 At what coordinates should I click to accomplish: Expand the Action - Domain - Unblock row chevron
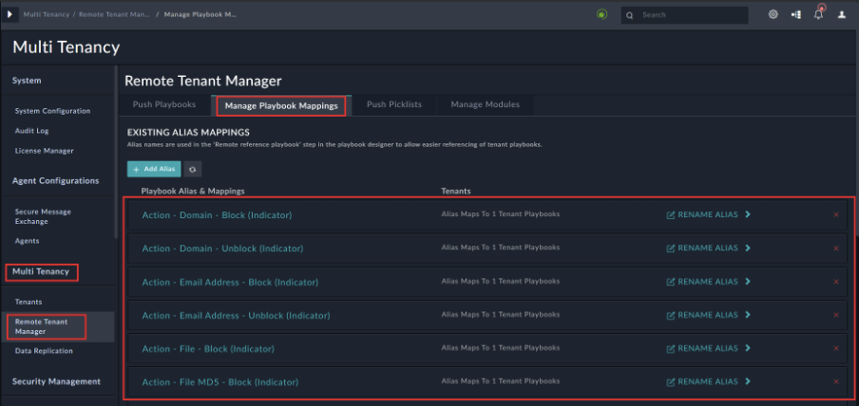point(749,249)
